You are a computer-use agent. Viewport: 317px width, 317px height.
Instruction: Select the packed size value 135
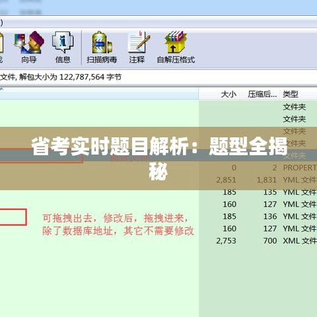270,192
